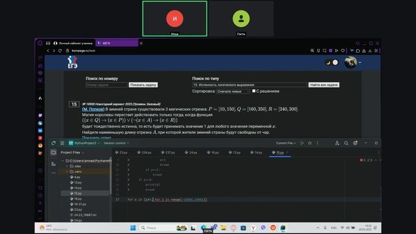Screen dimensions: 416x234
Task: Toggle the Project tool window folder icon
Action: 53,152
